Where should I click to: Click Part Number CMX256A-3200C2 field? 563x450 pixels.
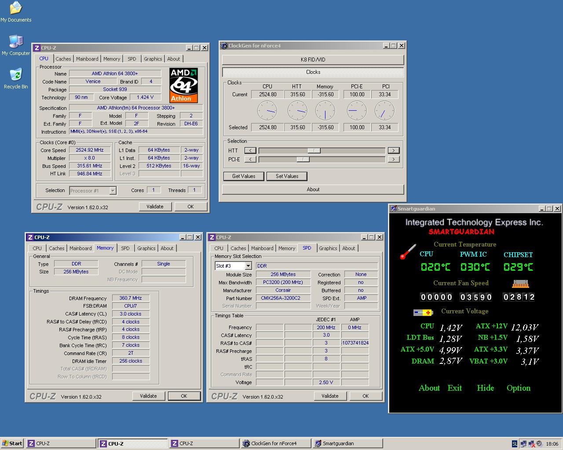pos(283,298)
